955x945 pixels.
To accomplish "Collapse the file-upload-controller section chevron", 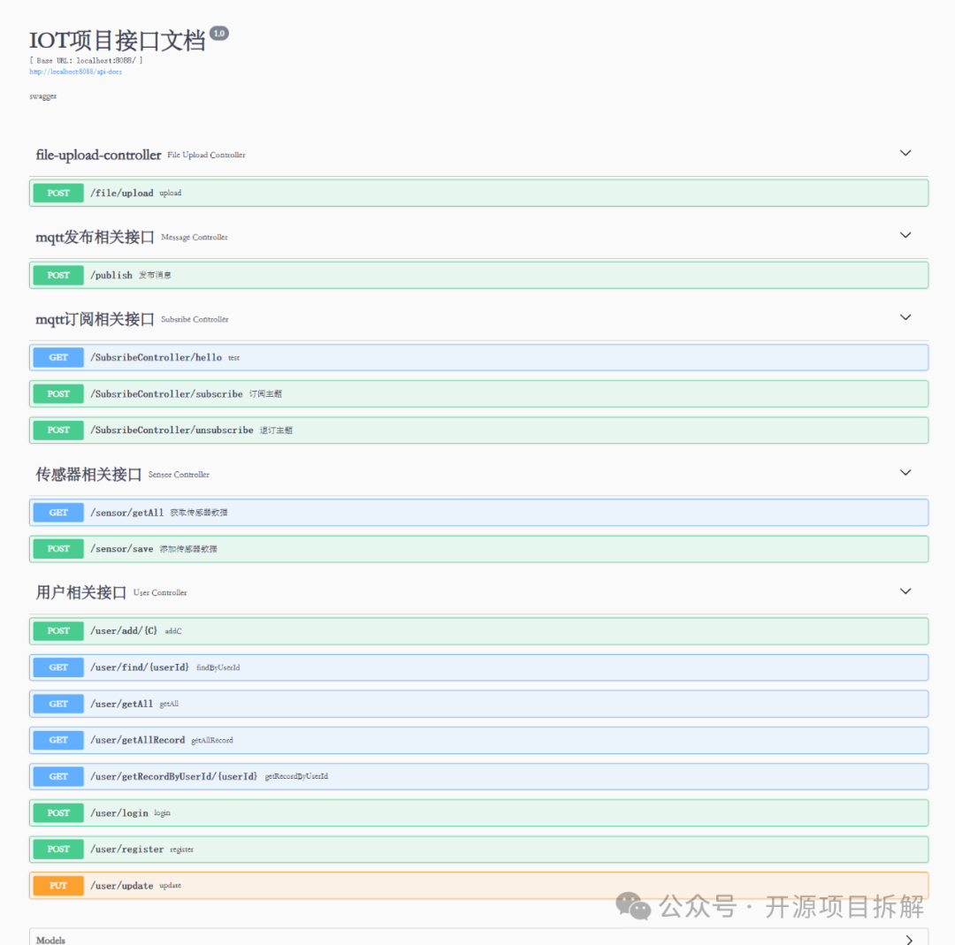I will (905, 152).
